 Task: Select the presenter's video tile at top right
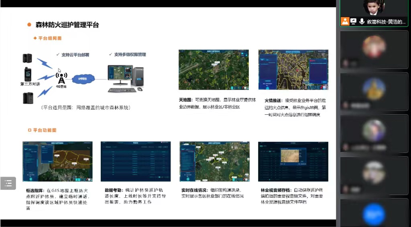[374, 13]
